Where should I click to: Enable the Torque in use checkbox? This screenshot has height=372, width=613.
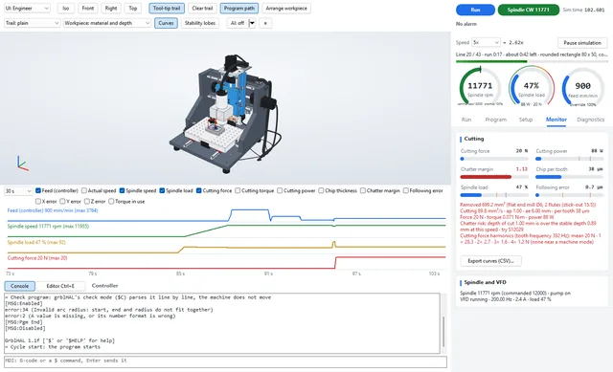(111, 202)
